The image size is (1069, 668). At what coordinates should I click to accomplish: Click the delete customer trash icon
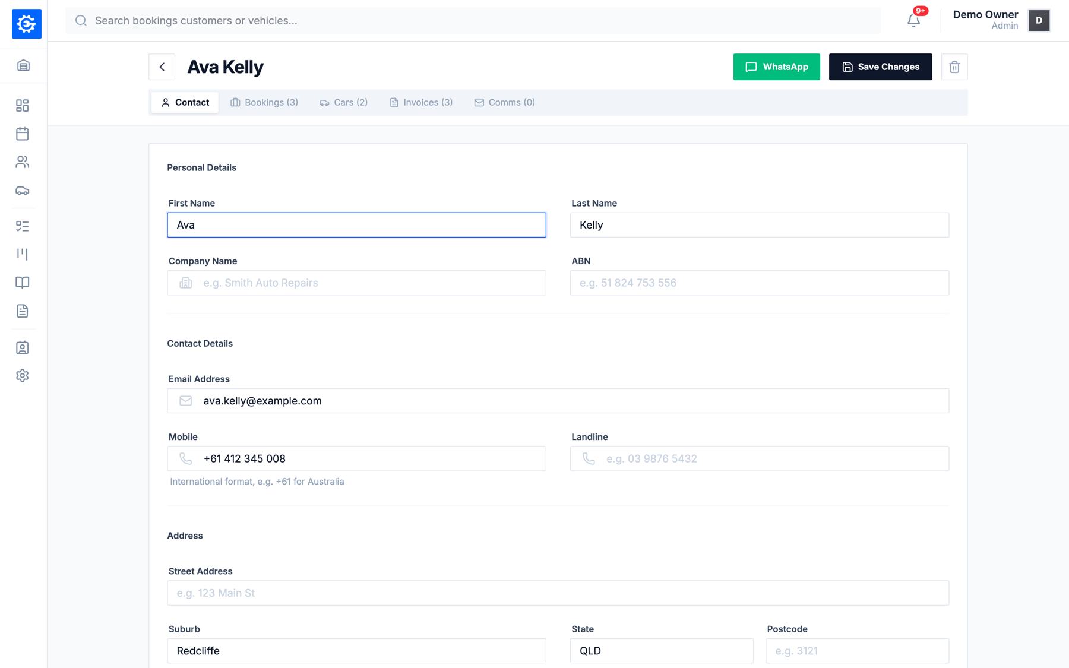point(954,67)
